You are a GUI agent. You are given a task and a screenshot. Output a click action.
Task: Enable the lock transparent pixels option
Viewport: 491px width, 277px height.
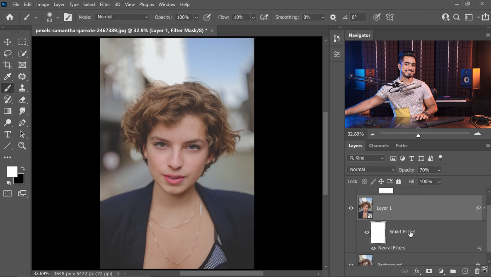[x=364, y=181]
